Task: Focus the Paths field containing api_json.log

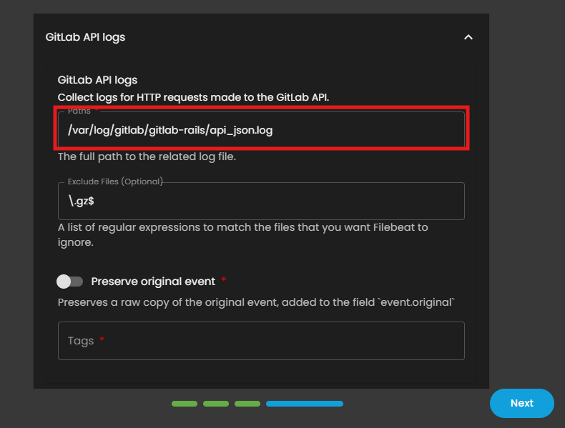Action: [x=261, y=130]
